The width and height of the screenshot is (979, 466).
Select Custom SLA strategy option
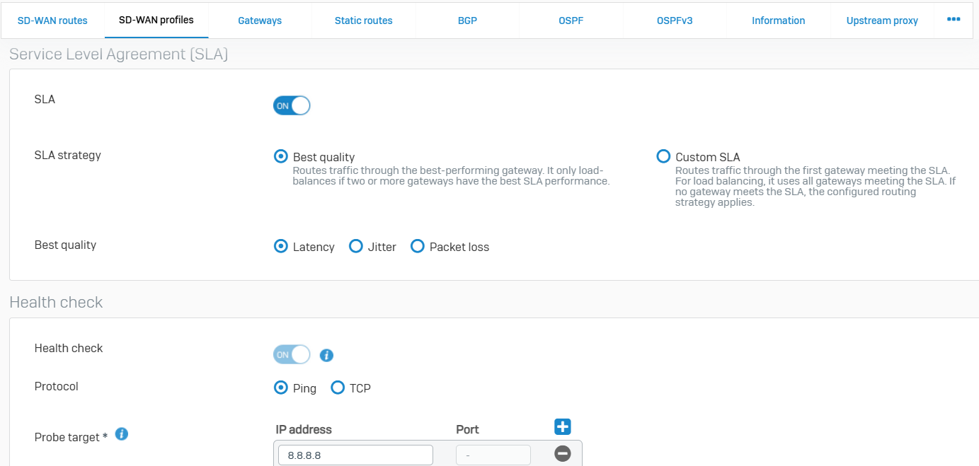(663, 156)
